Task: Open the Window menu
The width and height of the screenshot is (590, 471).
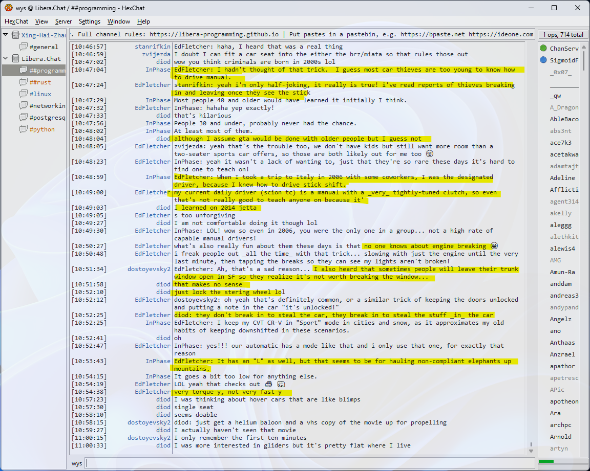Action: click(x=119, y=21)
